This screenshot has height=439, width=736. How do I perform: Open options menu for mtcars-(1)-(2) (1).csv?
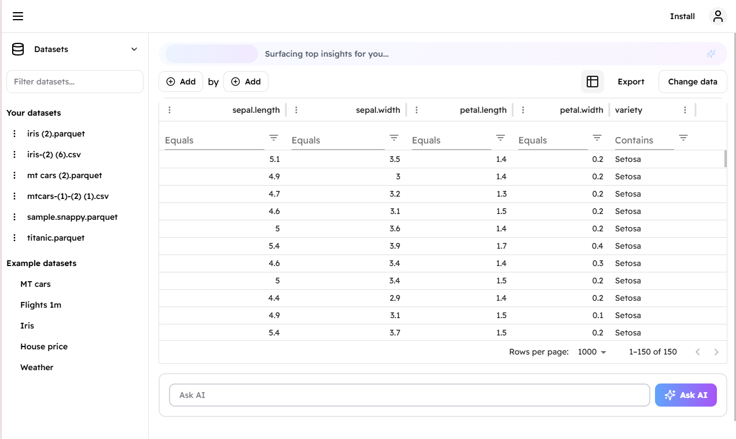14,196
